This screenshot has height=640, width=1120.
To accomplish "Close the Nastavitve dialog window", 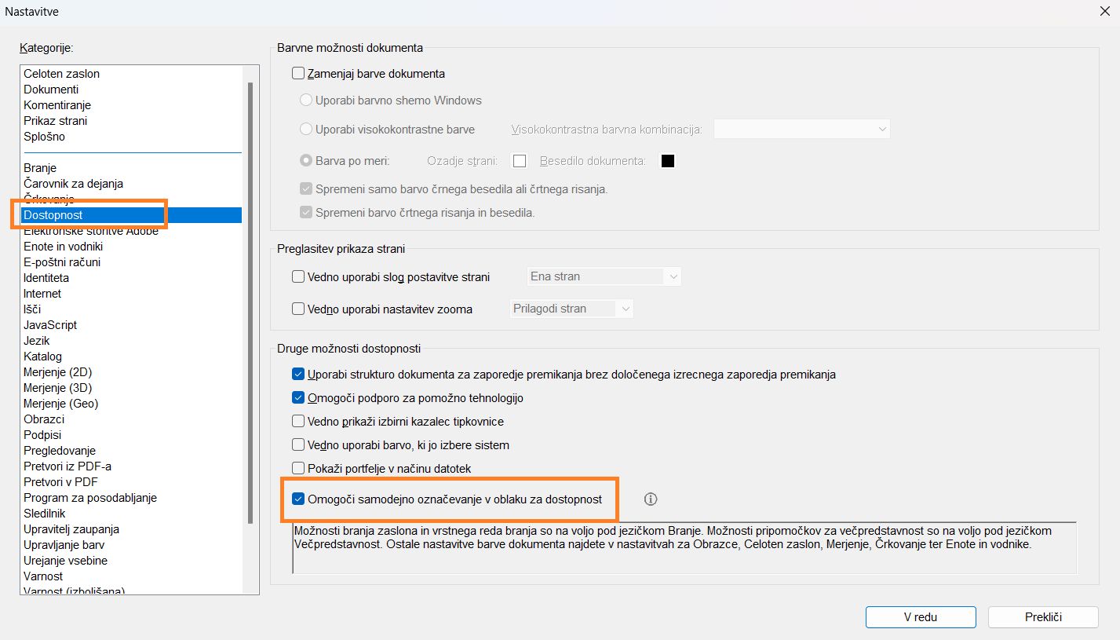I will coord(1105,12).
